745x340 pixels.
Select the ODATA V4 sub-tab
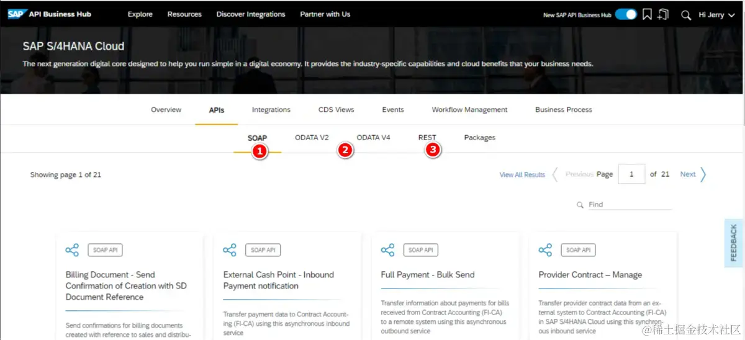pos(373,138)
